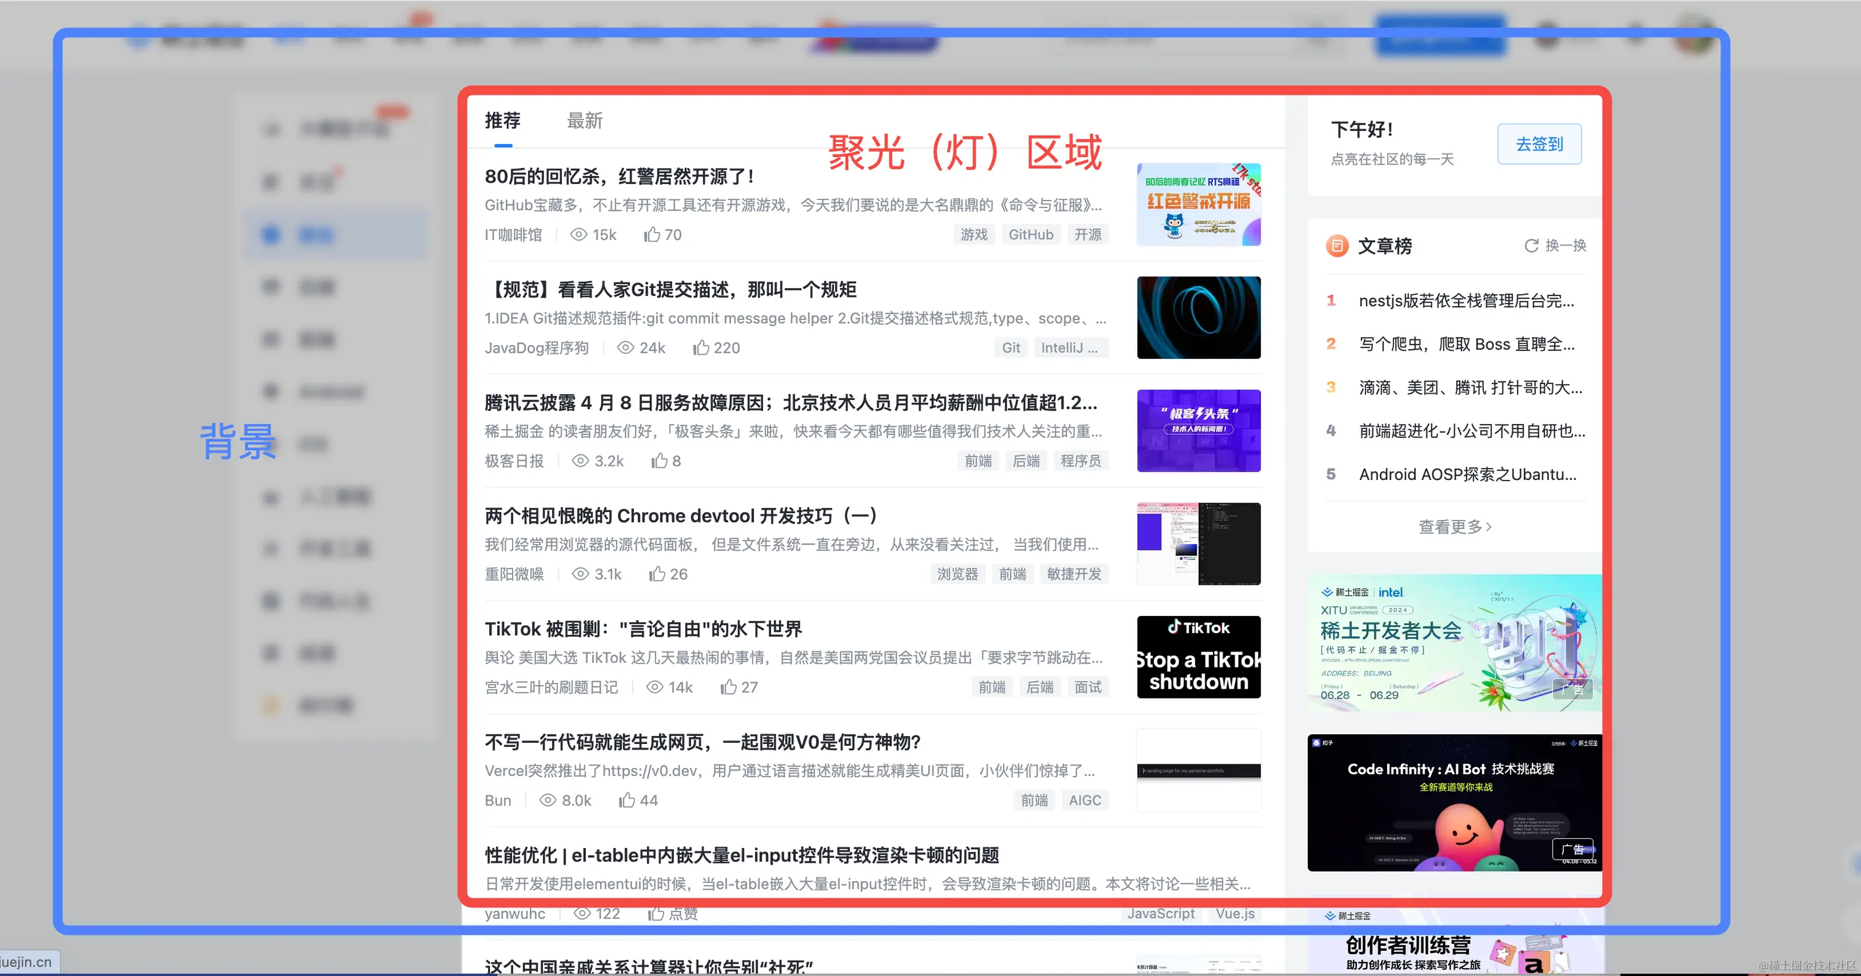The image size is (1861, 976).
Task: Like the 红警居然开源了 article (70 likes)
Action: (x=652, y=235)
